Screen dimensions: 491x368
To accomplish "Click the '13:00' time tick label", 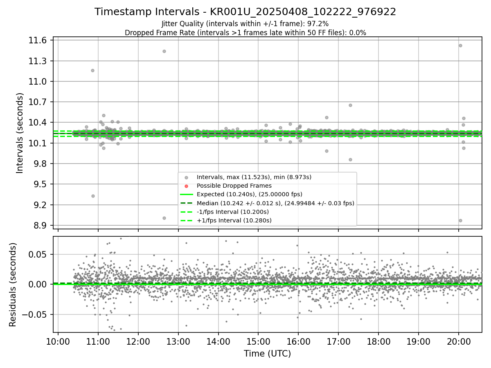I will point(178,341).
